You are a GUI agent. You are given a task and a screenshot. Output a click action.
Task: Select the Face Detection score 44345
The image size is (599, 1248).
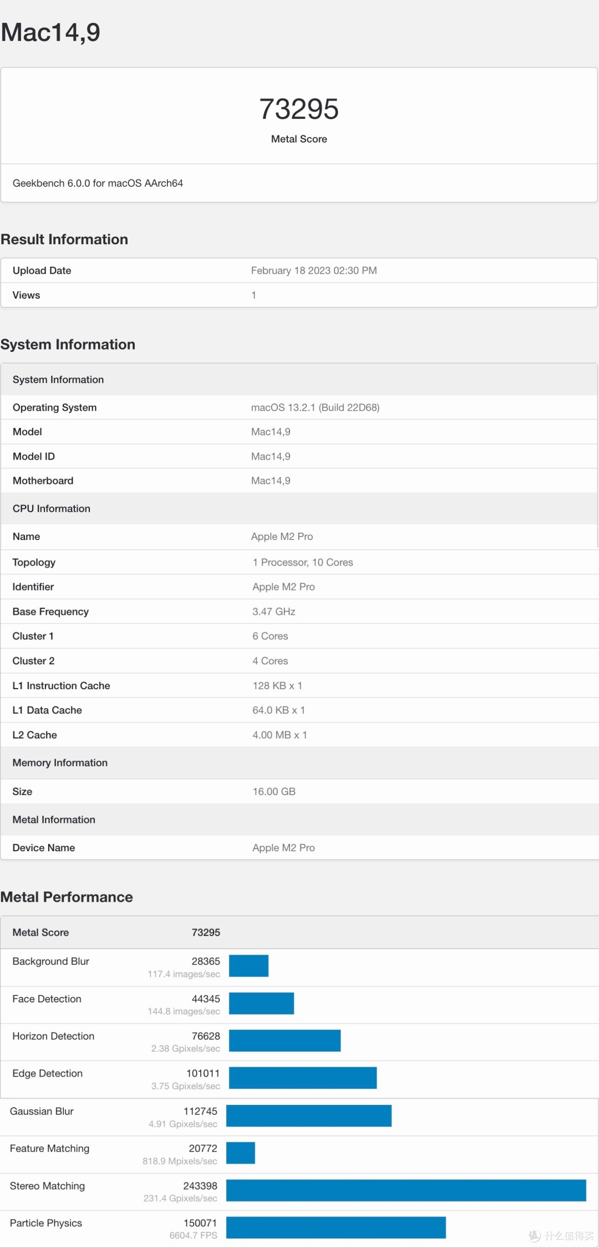click(x=206, y=999)
